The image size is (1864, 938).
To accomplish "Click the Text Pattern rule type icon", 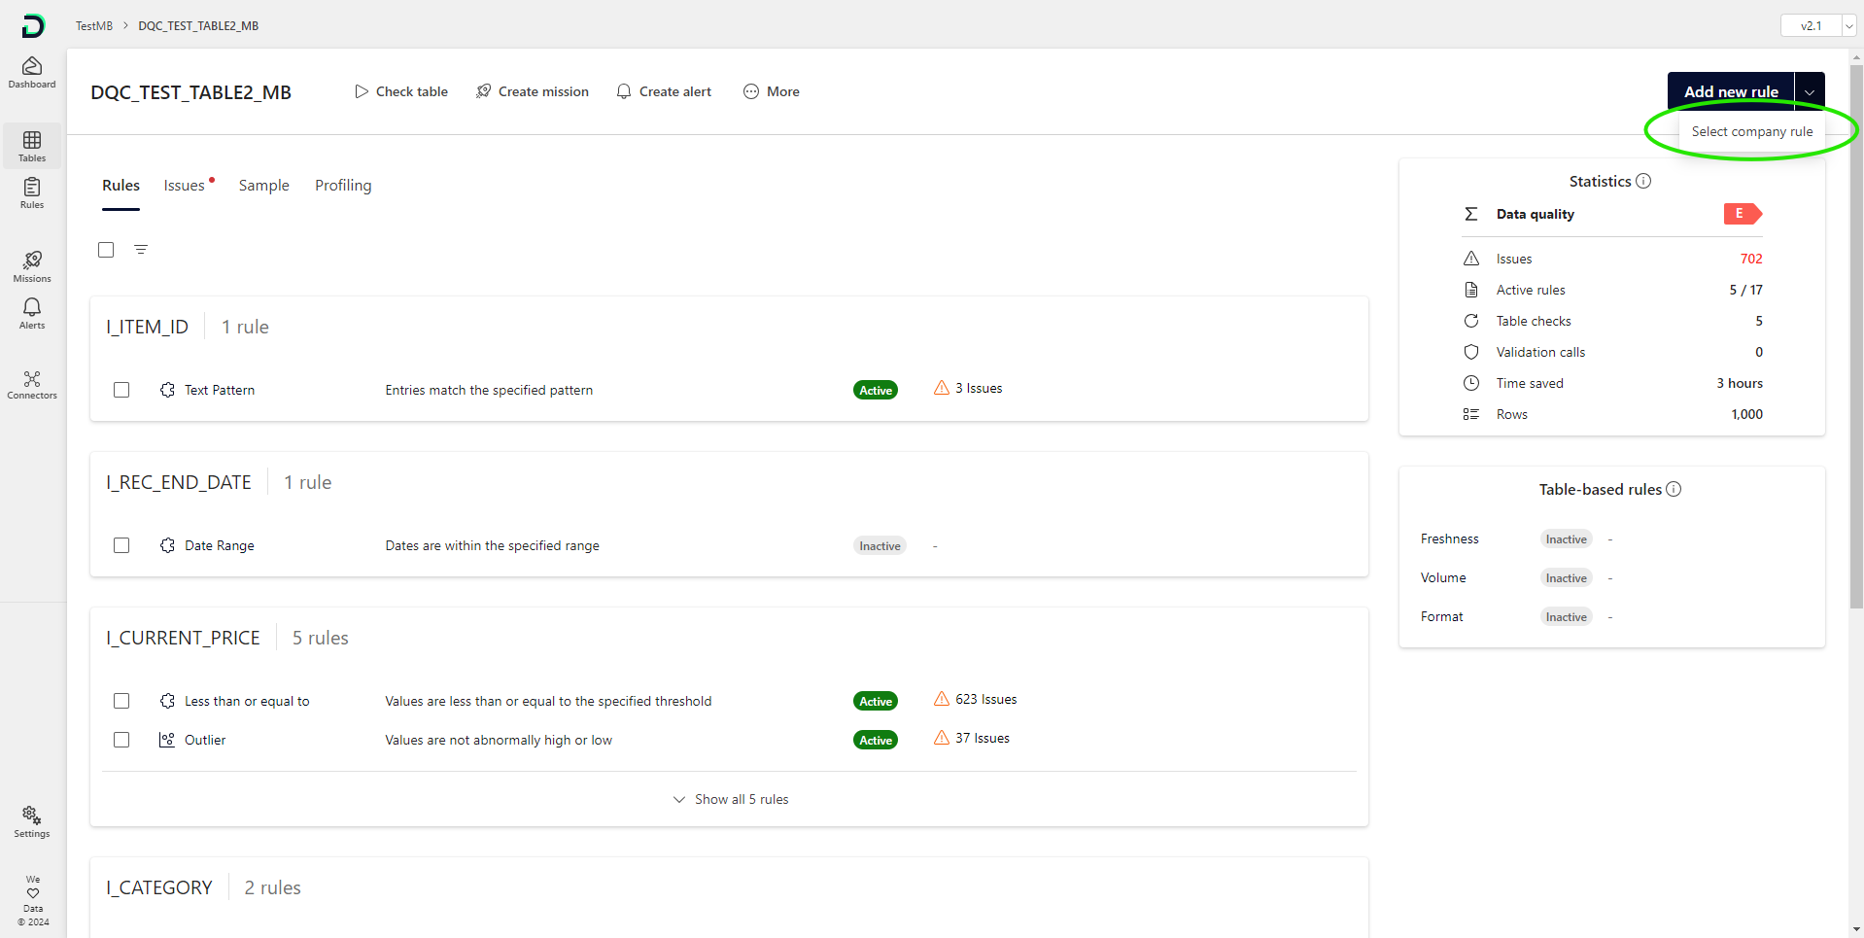I will (167, 390).
